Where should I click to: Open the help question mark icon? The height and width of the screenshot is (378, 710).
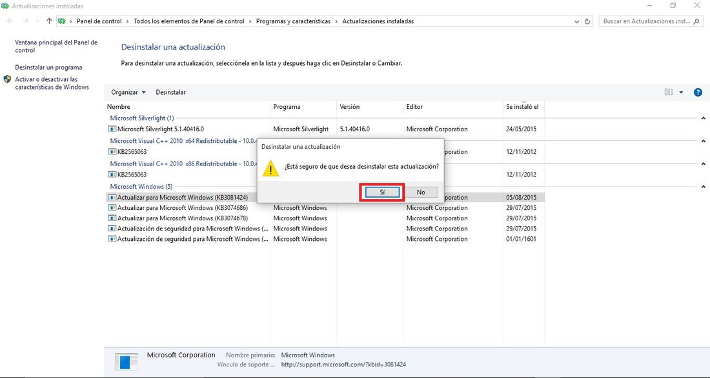click(x=698, y=92)
